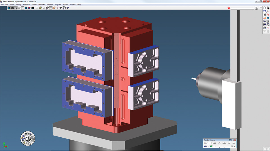270x151 pixels.
Task: Adjust the Render Control speed slider handle
Action: click(232, 146)
